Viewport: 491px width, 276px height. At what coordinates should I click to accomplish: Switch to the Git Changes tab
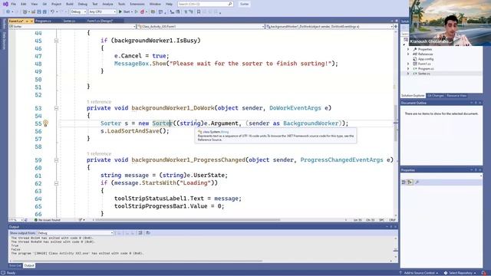pos(436,96)
